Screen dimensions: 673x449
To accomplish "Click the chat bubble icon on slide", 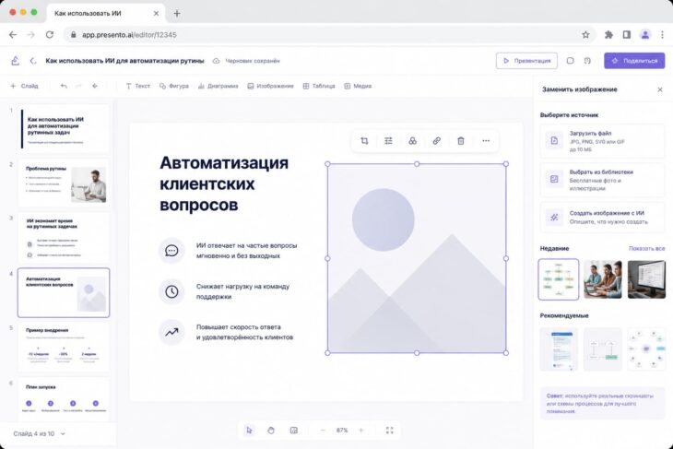I will pos(171,251).
